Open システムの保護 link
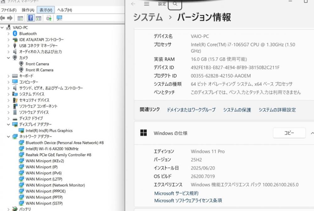 [x=237, y=110]
